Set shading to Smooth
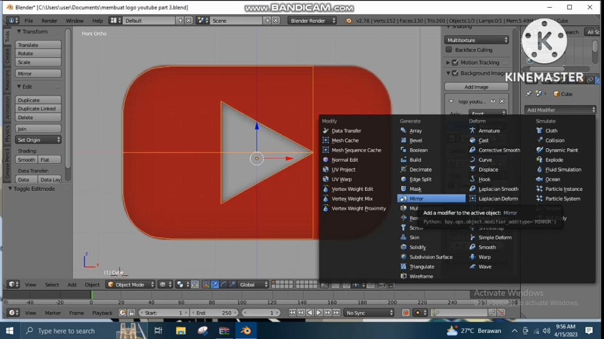Image resolution: width=604 pixels, height=339 pixels. click(27, 159)
